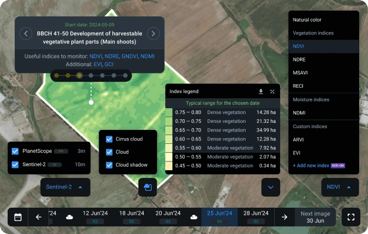This screenshot has width=368, height=234.
Task: Select NDRE from the vegetation indices
Action: (x=299, y=59)
